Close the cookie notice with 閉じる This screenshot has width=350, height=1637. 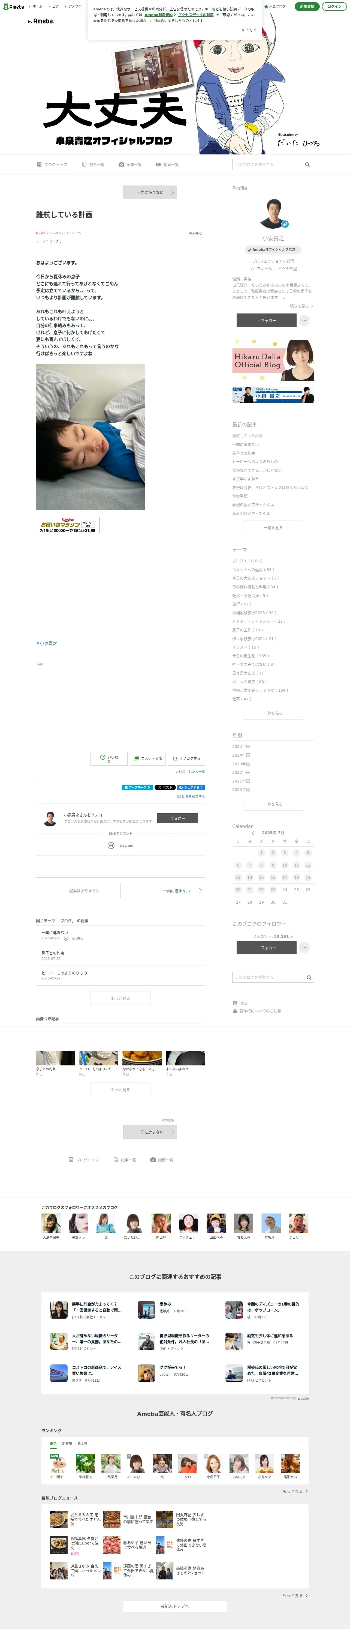249,30
